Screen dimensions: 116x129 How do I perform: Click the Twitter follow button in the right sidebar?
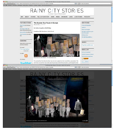[x=85, y=62]
